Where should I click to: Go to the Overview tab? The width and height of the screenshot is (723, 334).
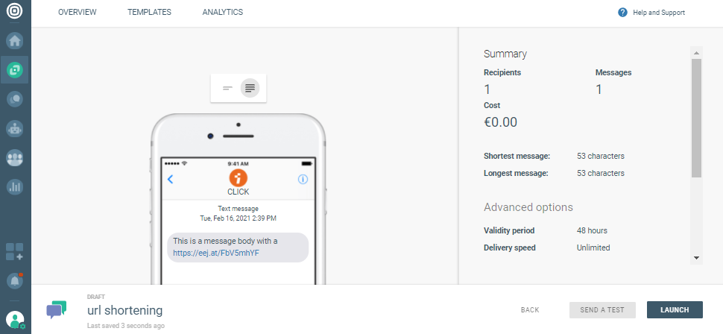(x=79, y=13)
